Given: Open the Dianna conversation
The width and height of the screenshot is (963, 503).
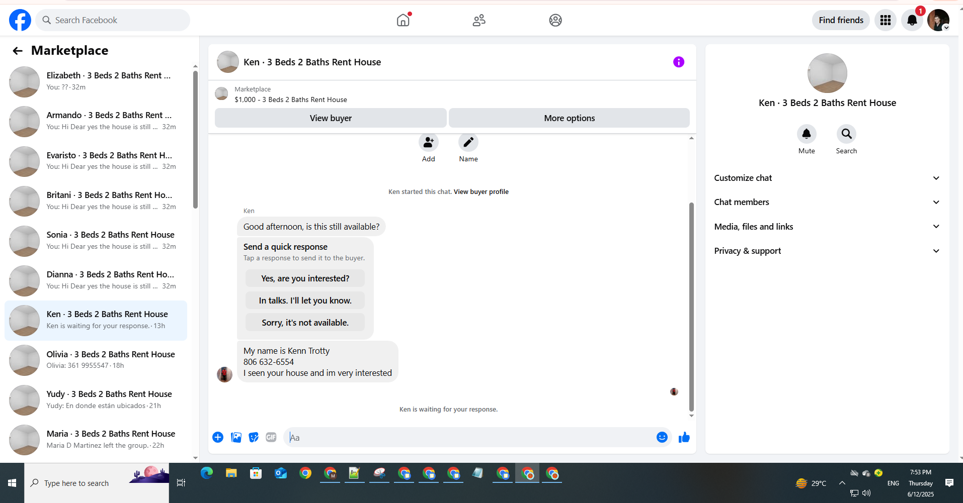Looking at the screenshot, I should [x=96, y=280].
